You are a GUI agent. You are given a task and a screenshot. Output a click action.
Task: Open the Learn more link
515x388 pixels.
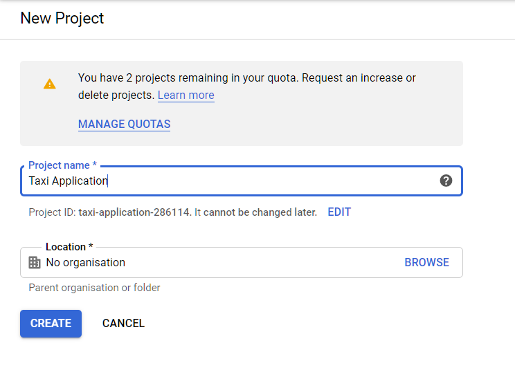tap(186, 95)
